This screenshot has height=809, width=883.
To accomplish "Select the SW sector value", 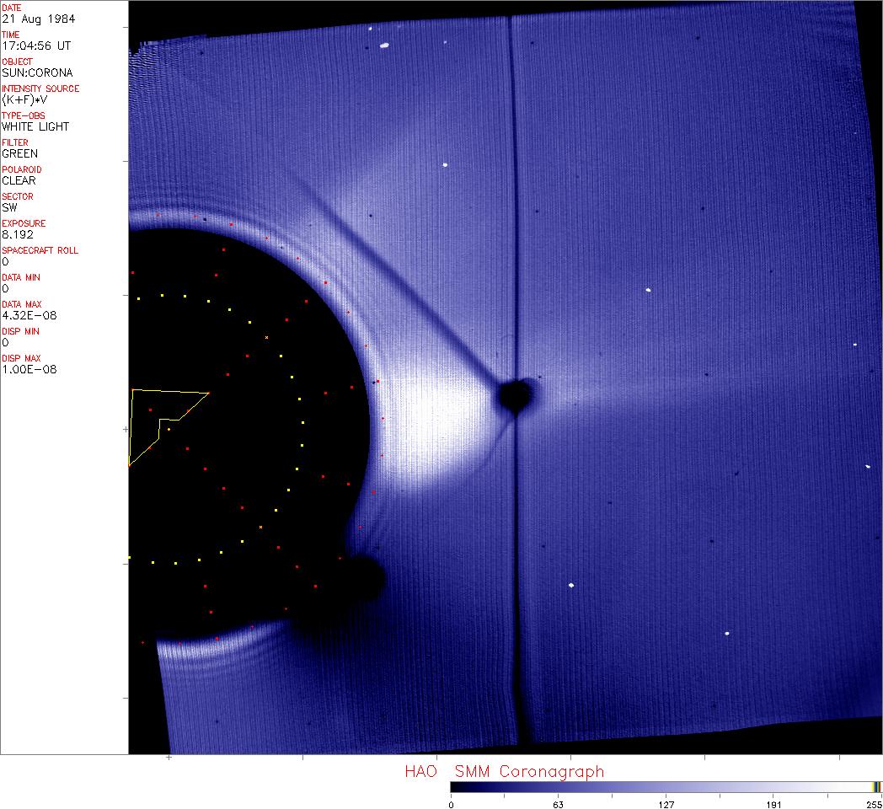I will [9, 207].
